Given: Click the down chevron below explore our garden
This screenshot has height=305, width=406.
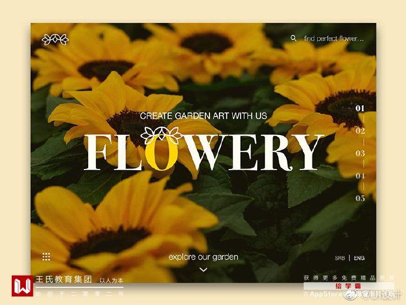Looking at the screenshot, I should tap(204, 270).
